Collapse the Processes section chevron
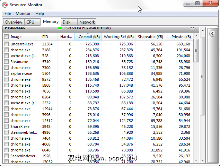 (192, 28)
